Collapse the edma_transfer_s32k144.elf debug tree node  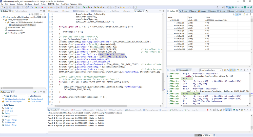(x=4, y=20)
